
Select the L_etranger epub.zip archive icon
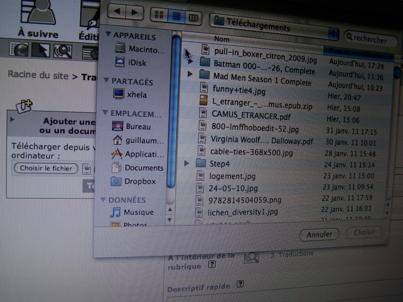click(x=203, y=100)
